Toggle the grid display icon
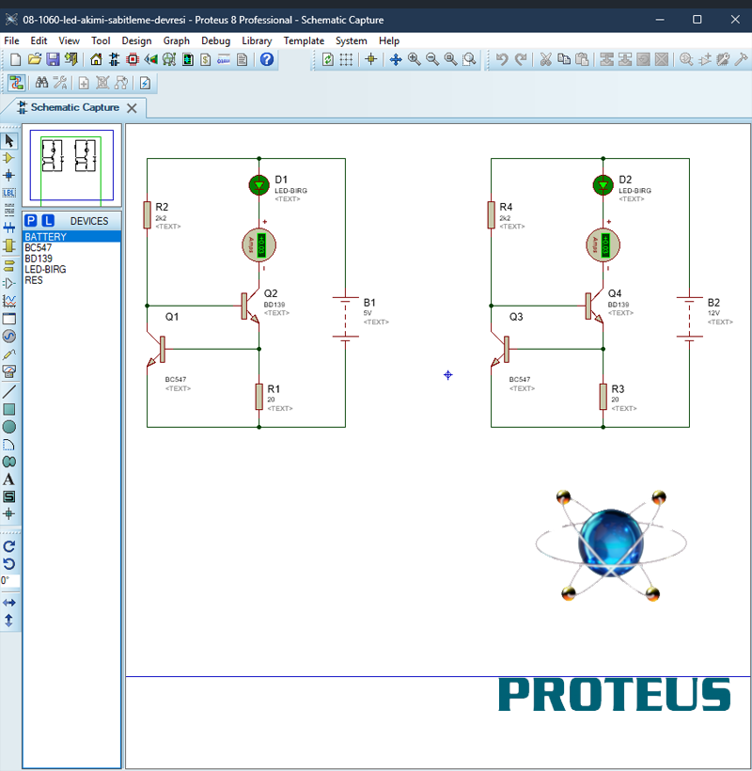 347,59
